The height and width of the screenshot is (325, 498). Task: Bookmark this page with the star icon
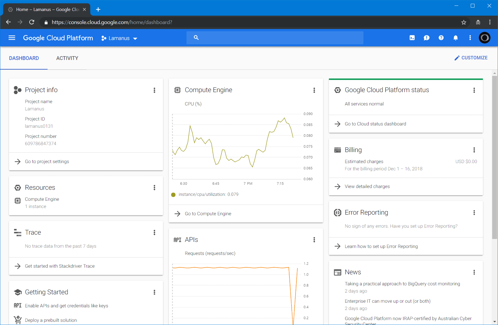tap(464, 22)
